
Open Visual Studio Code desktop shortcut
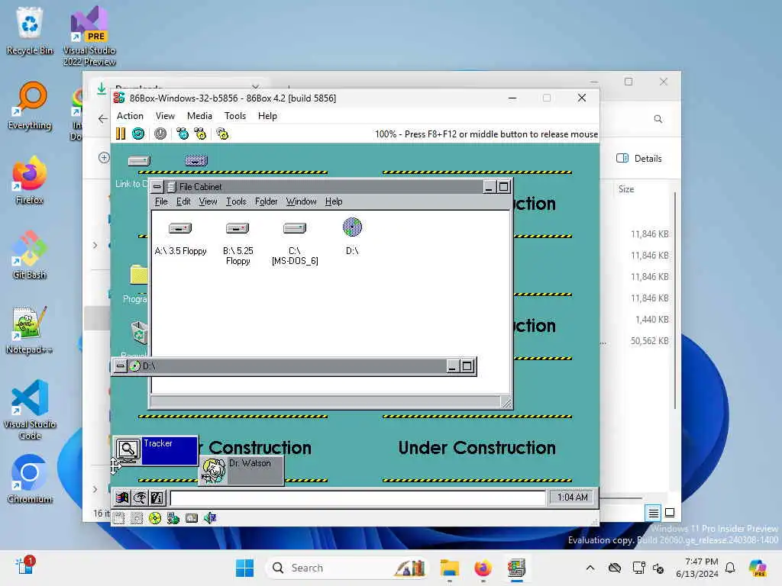point(30,410)
